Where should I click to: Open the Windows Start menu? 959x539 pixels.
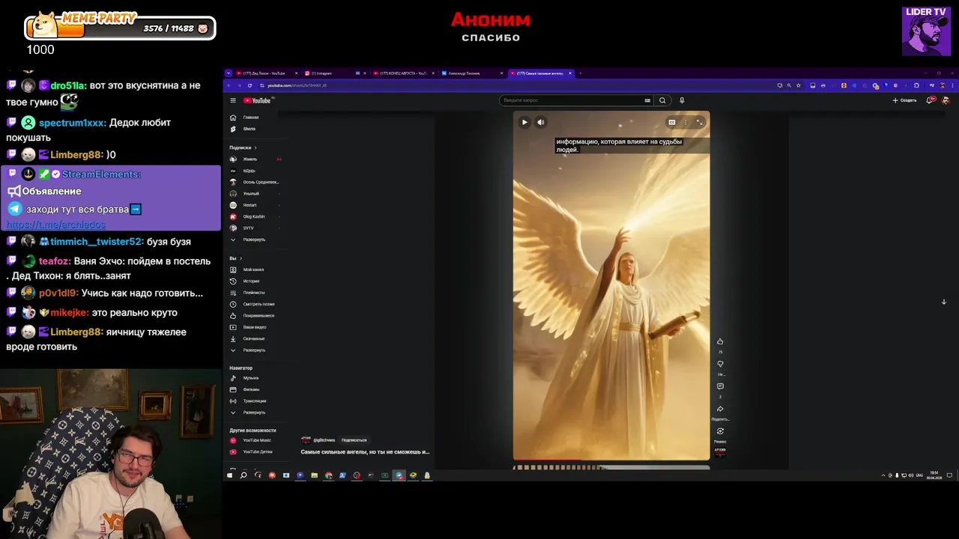(x=230, y=475)
